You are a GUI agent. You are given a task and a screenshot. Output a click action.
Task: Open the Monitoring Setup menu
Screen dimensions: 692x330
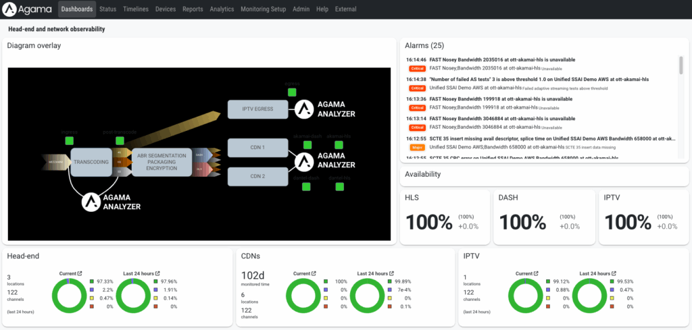tap(264, 9)
